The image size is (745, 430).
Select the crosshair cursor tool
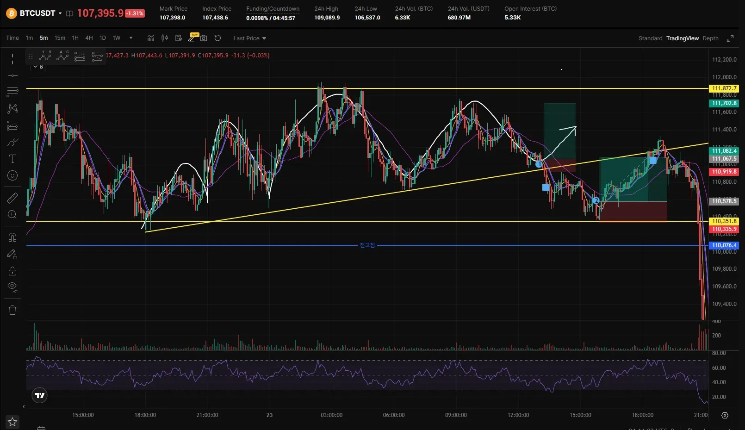tap(12, 58)
